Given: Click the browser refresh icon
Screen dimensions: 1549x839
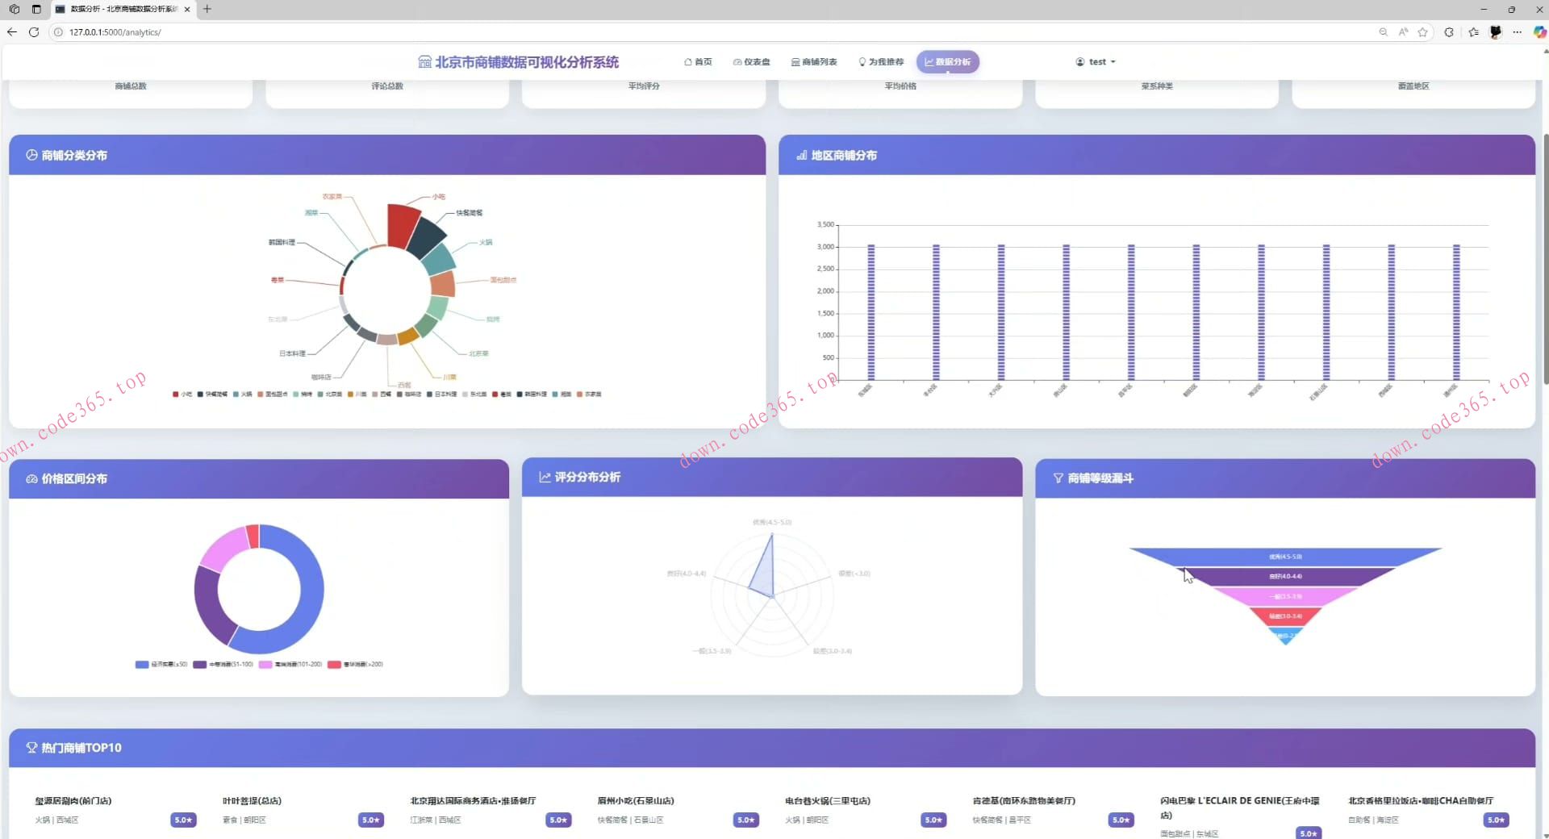Looking at the screenshot, I should (x=34, y=32).
